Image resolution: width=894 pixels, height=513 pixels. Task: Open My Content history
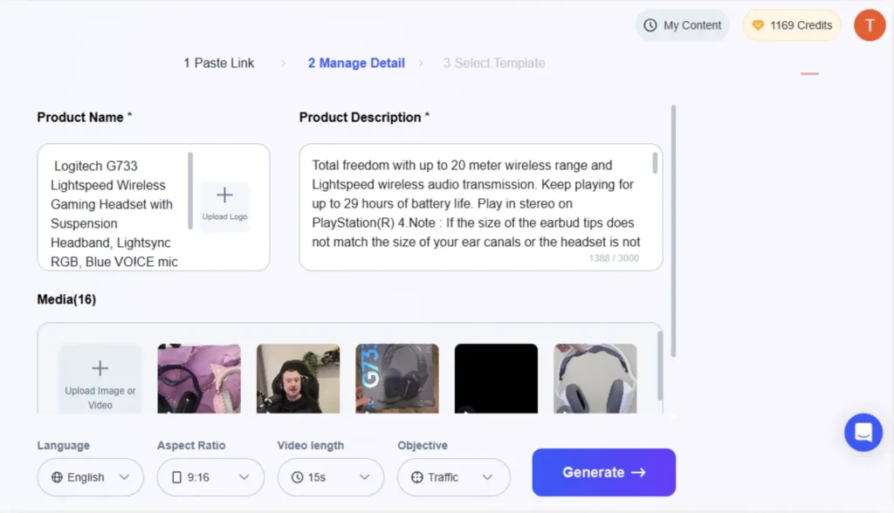(682, 25)
